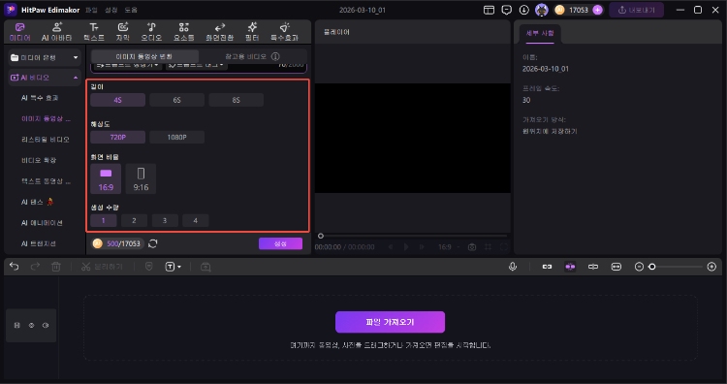This screenshot has height=384, width=727.
Task: Click the timeline zoom slider handle
Action: [652, 267]
